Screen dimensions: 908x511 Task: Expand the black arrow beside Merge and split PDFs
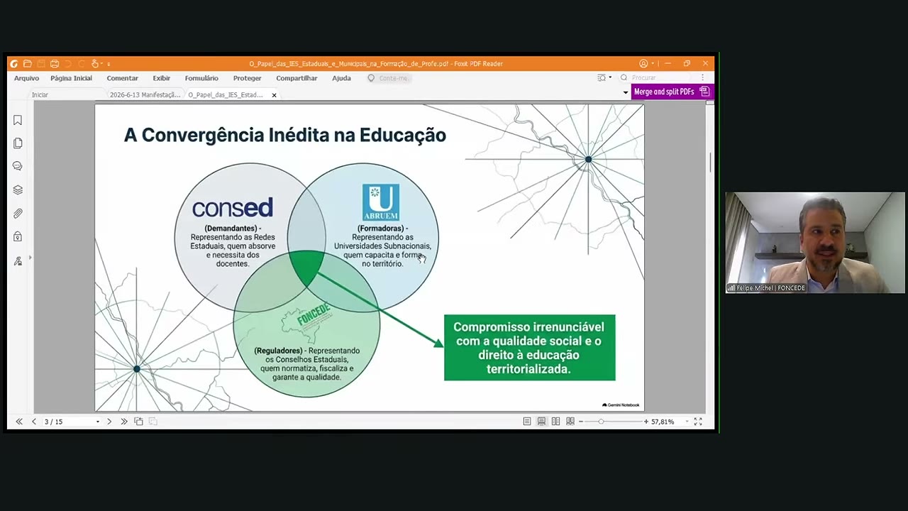pyautogui.click(x=626, y=92)
